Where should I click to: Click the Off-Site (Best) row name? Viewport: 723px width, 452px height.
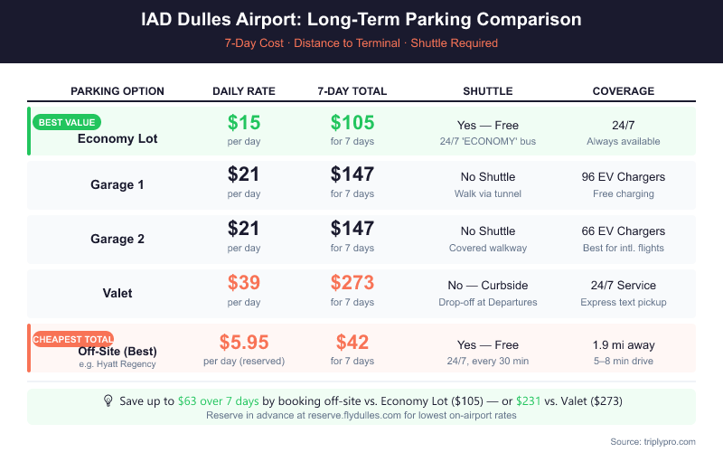[117, 351]
